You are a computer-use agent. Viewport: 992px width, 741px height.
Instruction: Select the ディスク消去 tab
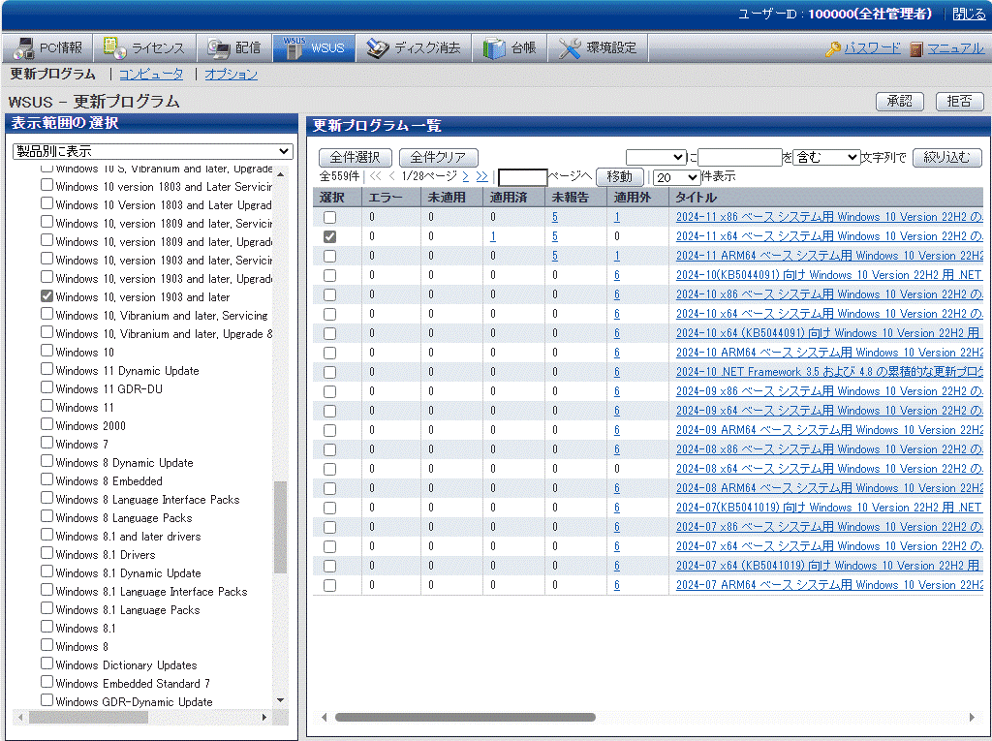pyautogui.click(x=414, y=48)
